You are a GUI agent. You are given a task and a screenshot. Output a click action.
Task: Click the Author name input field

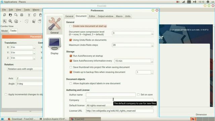tap(111, 95)
